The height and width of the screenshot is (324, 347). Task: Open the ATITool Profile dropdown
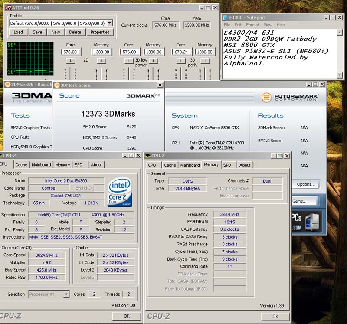coord(110,23)
